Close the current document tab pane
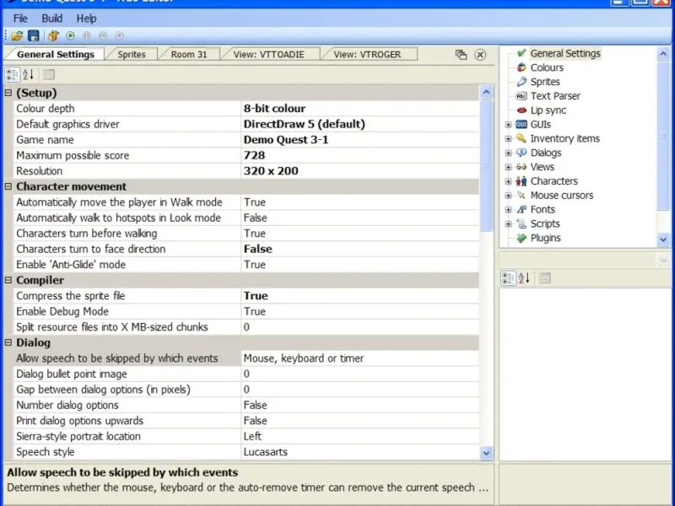675x506 pixels. [480, 55]
